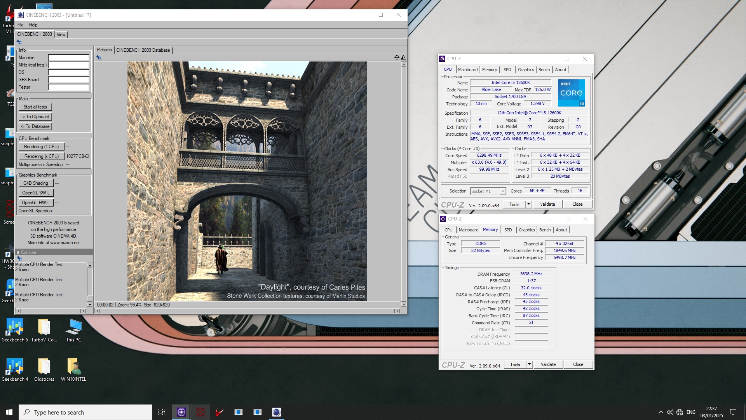Click the ENG language indicator
The width and height of the screenshot is (746, 420).
(691, 412)
